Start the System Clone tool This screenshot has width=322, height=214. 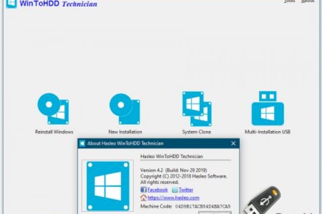tap(197, 109)
